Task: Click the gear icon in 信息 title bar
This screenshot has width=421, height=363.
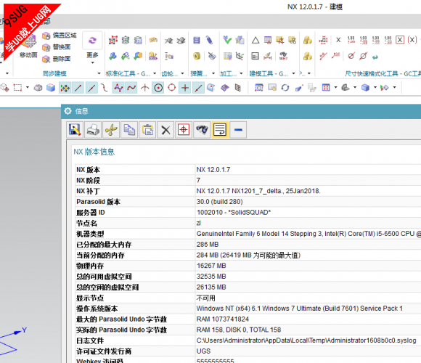Action: point(68,111)
